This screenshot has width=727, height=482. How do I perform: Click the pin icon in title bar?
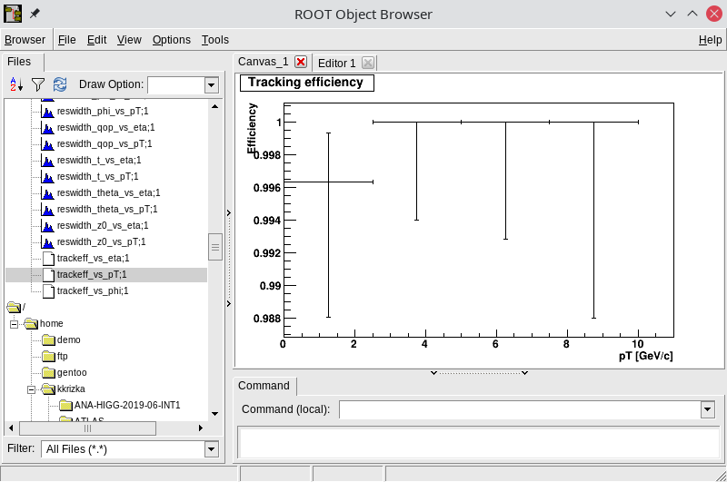35,14
